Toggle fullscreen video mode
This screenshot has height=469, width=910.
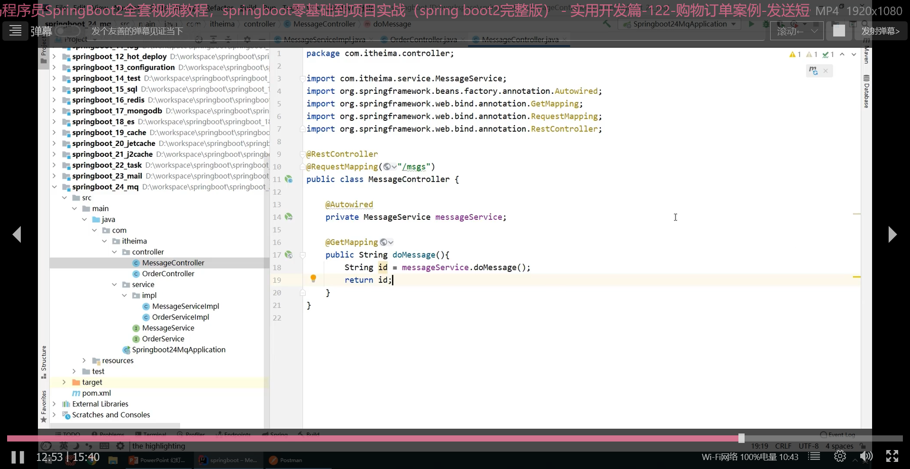click(892, 457)
